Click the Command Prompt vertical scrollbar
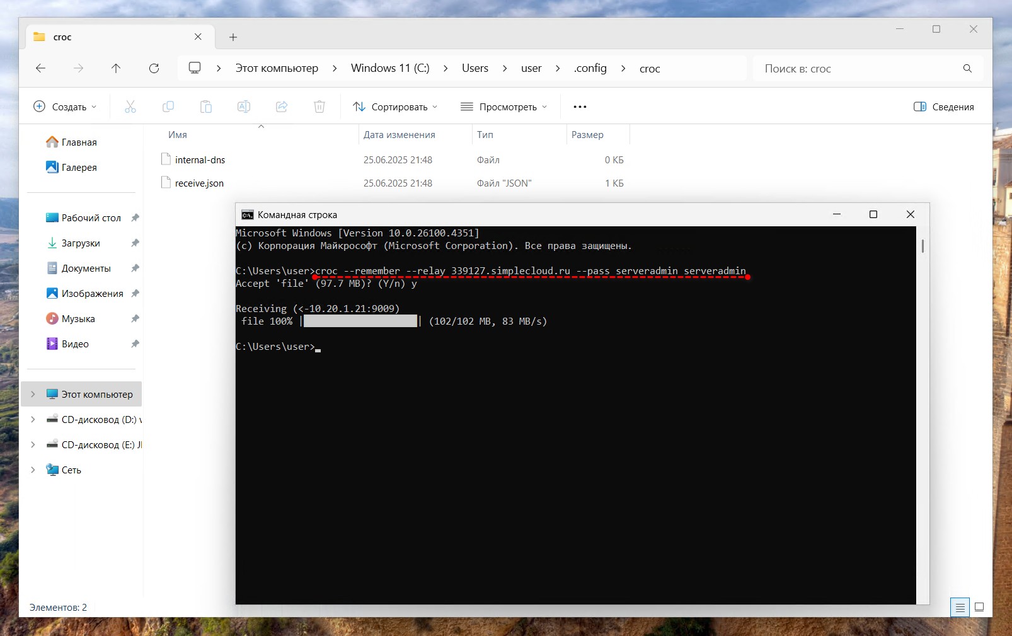This screenshot has height=636, width=1012. point(923,246)
